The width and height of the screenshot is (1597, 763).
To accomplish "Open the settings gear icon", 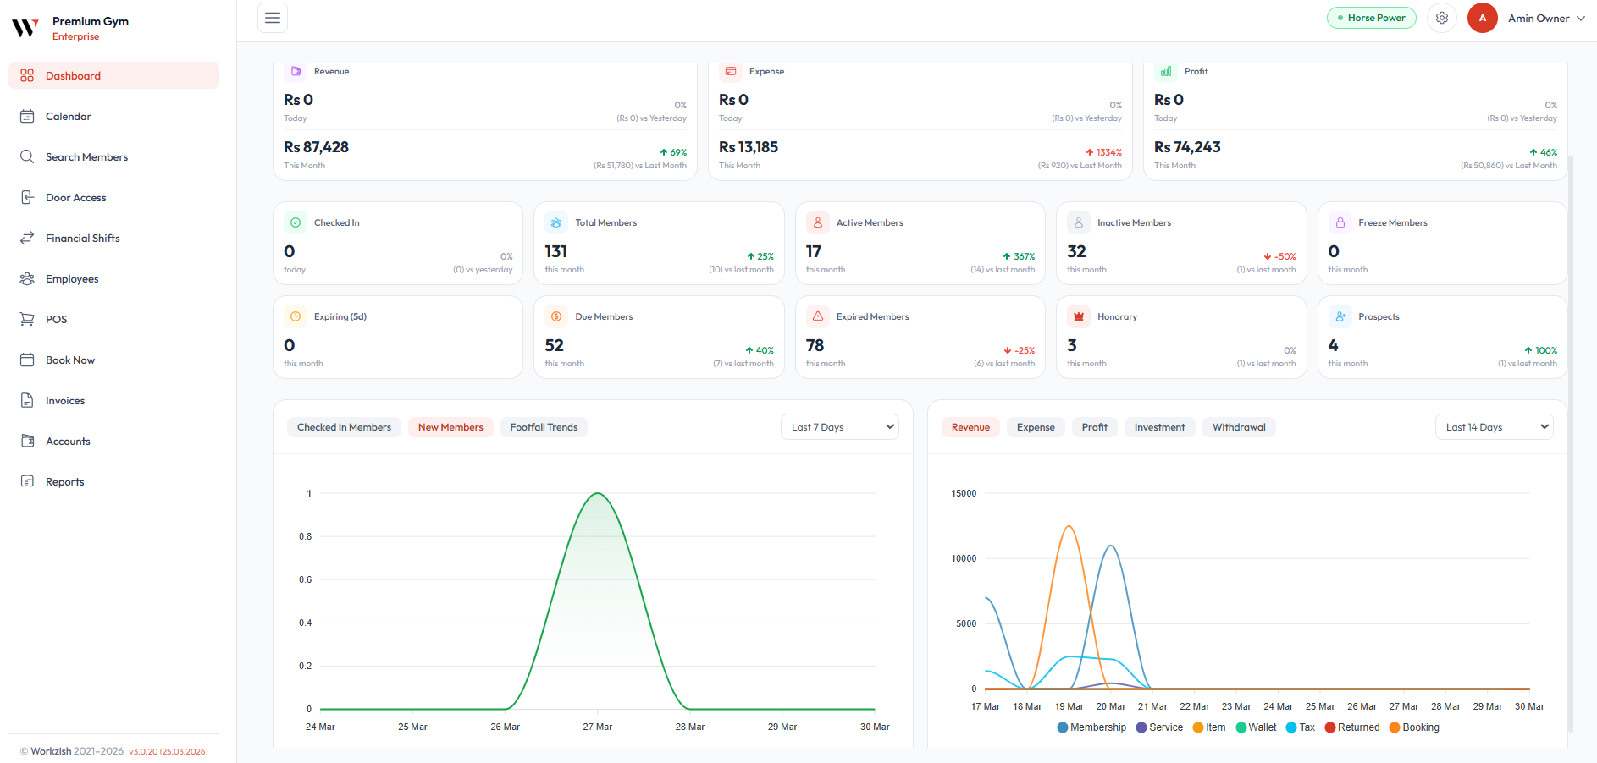I will [1442, 18].
